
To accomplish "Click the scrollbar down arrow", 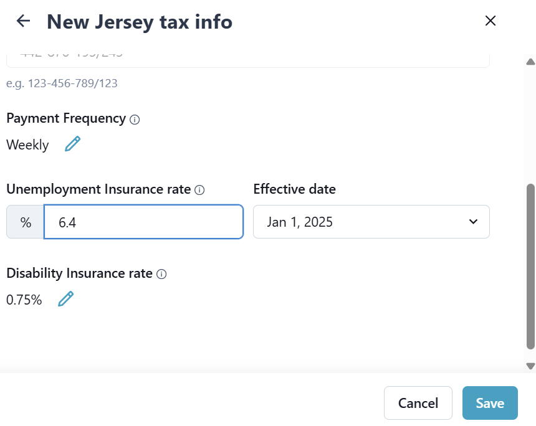I will 530,366.
